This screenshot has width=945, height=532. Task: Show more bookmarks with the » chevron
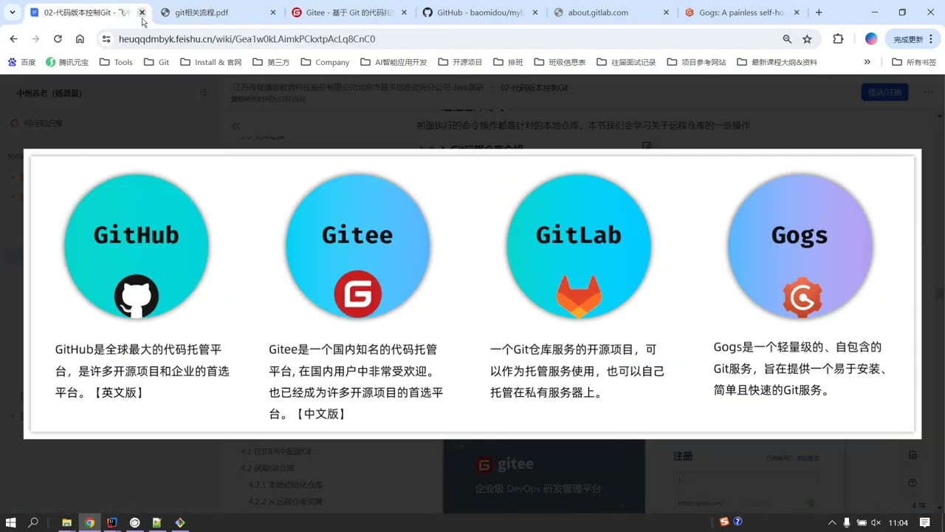pyautogui.click(x=867, y=62)
